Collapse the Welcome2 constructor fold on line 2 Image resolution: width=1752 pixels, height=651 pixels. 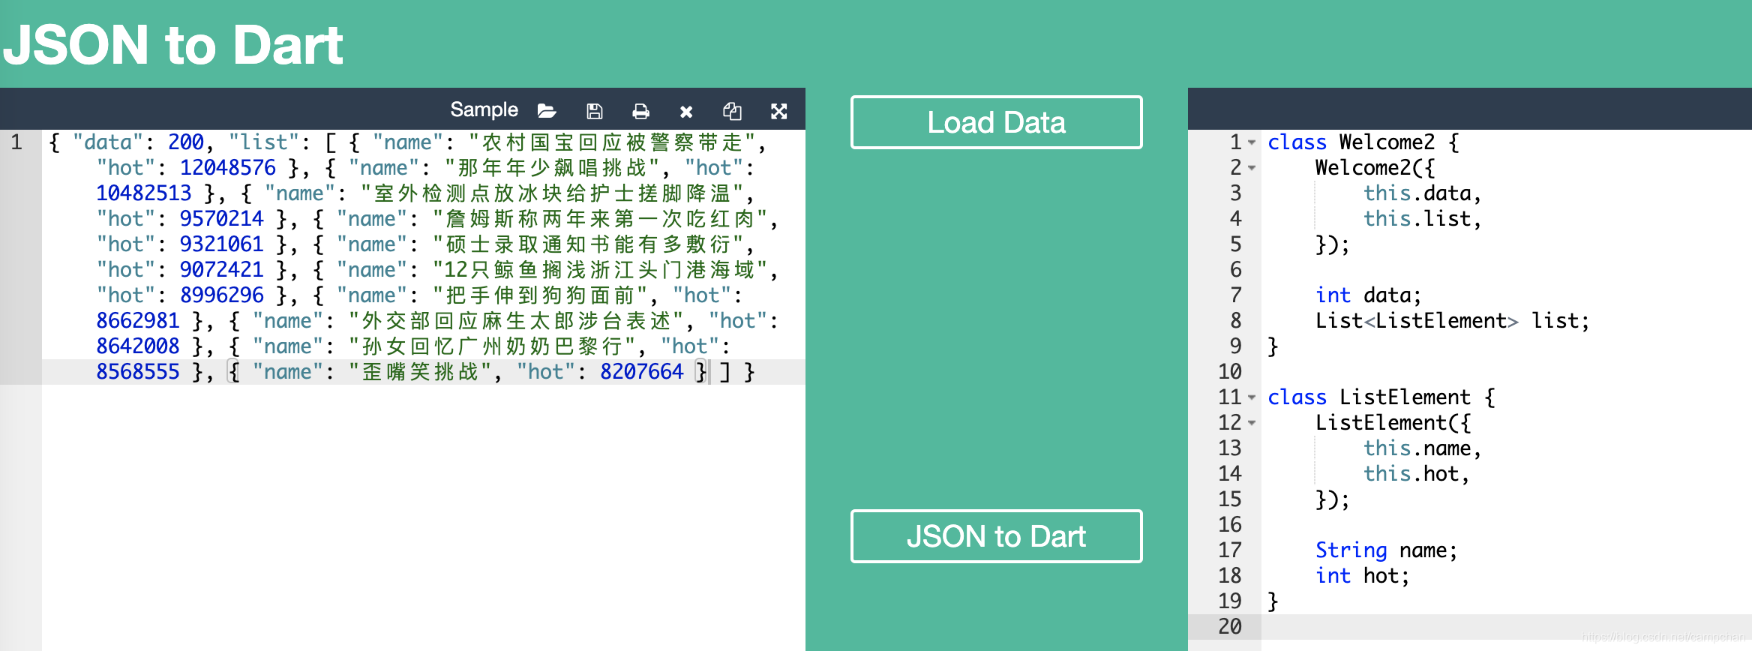pos(1252,168)
